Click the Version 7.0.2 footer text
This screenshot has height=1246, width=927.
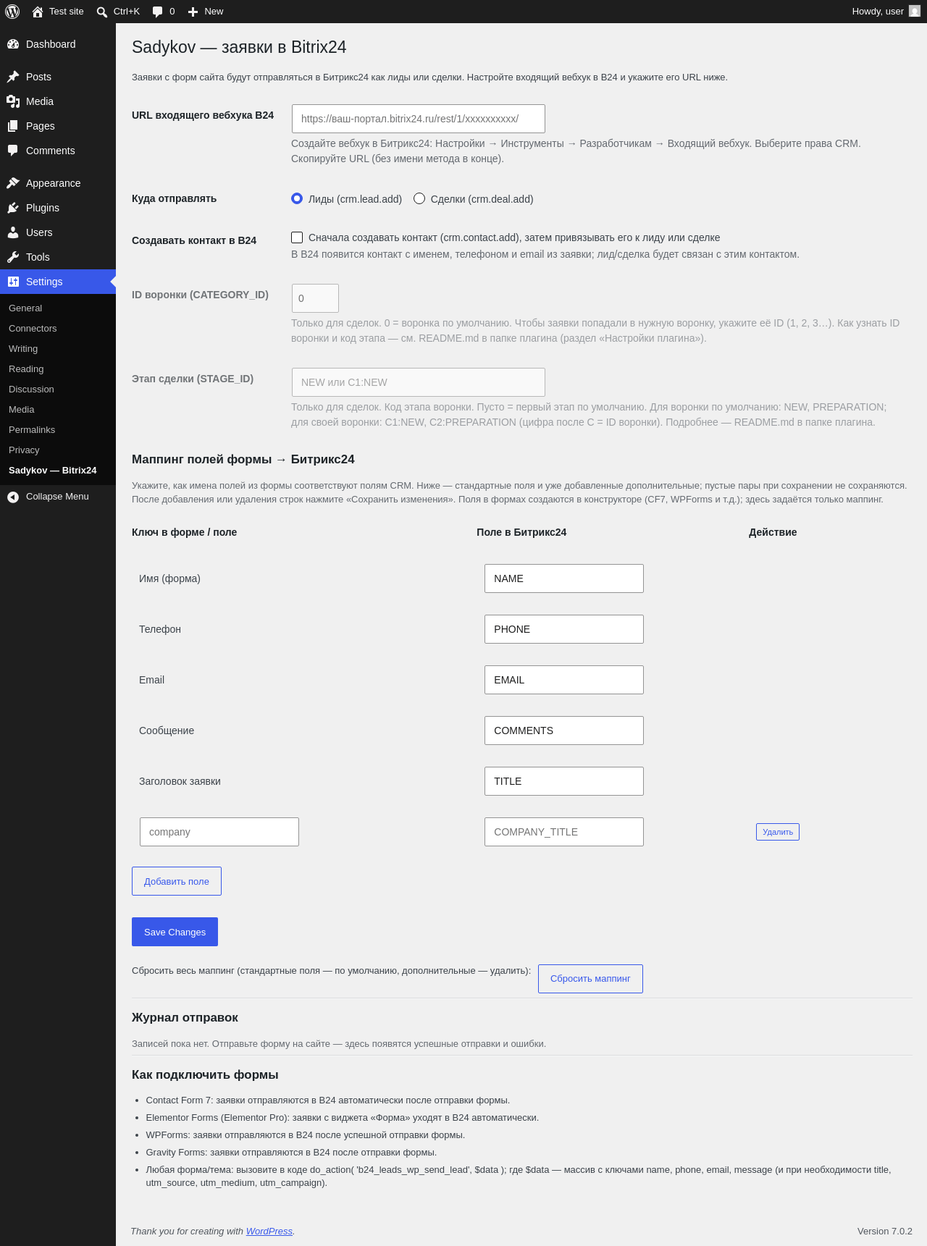pos(885,1231)
